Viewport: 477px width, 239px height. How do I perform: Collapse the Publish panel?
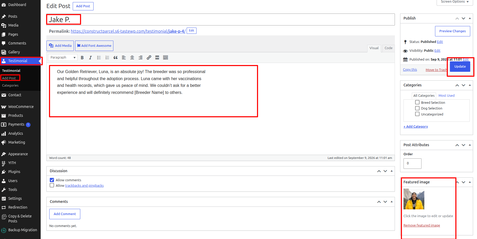click(x=470, y=18)
